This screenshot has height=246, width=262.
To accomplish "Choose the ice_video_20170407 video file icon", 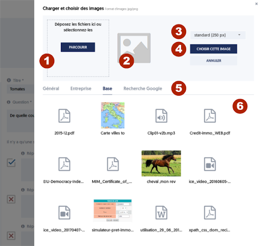I will click(x=64, y=213).
